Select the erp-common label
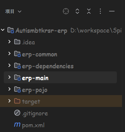Viewport: 125px width, 132px height. 40,55
